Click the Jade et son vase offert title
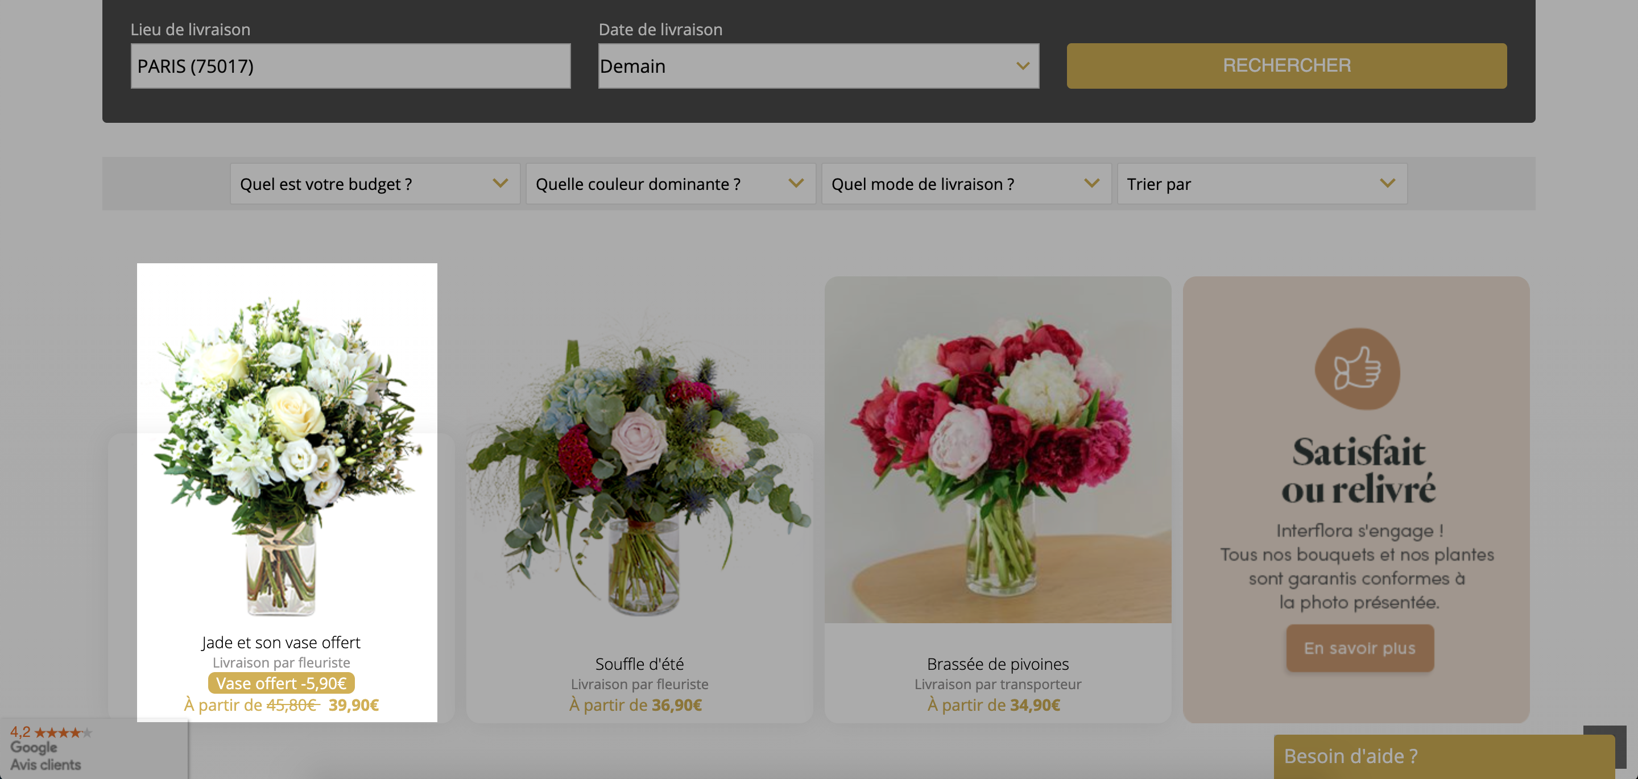Viewport: 1638px width, 779px height. click(280, 643)
